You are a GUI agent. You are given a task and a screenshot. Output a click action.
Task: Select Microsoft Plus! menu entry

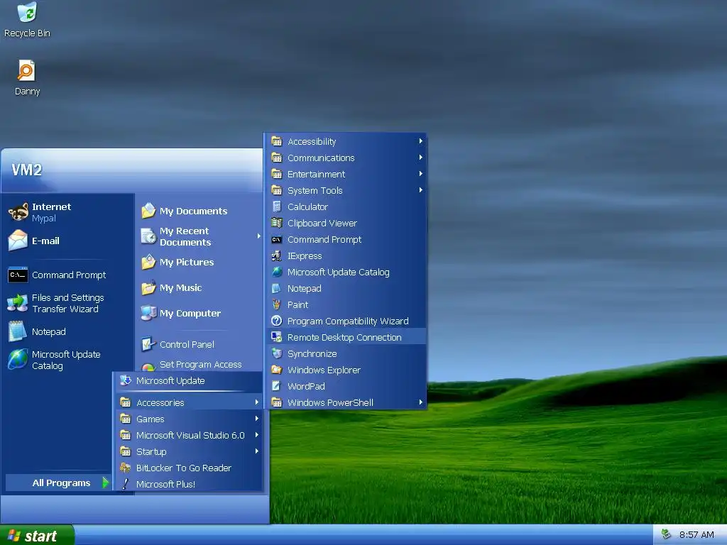[188, 484]
